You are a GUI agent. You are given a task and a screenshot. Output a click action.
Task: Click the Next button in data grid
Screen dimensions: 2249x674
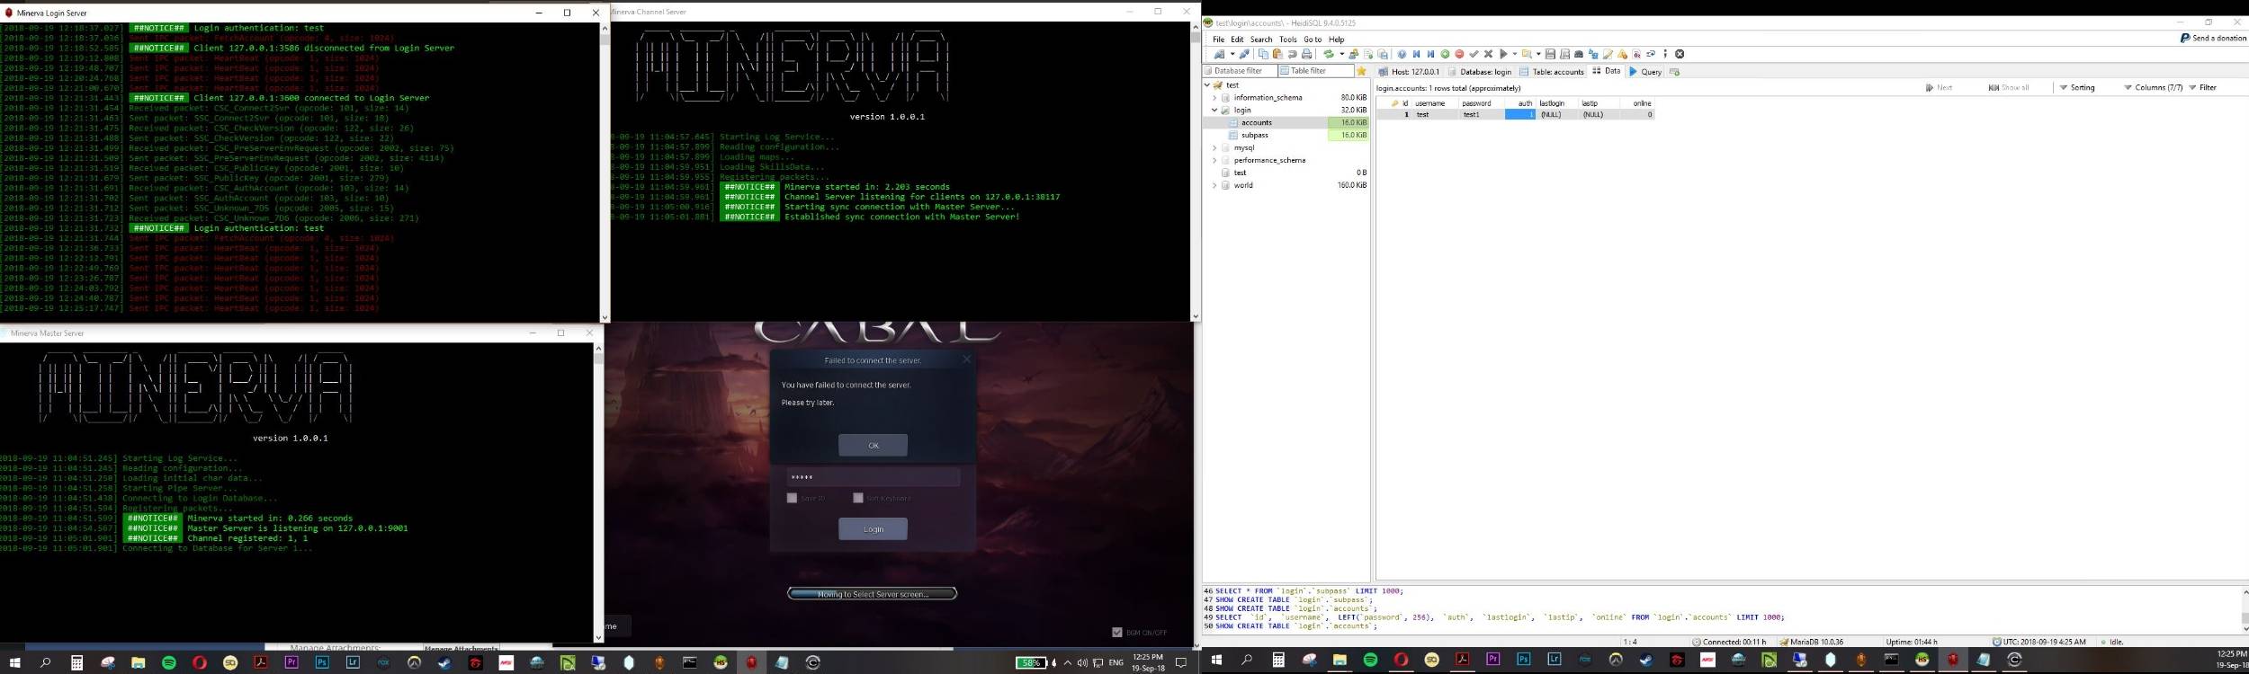[1939, 87]
